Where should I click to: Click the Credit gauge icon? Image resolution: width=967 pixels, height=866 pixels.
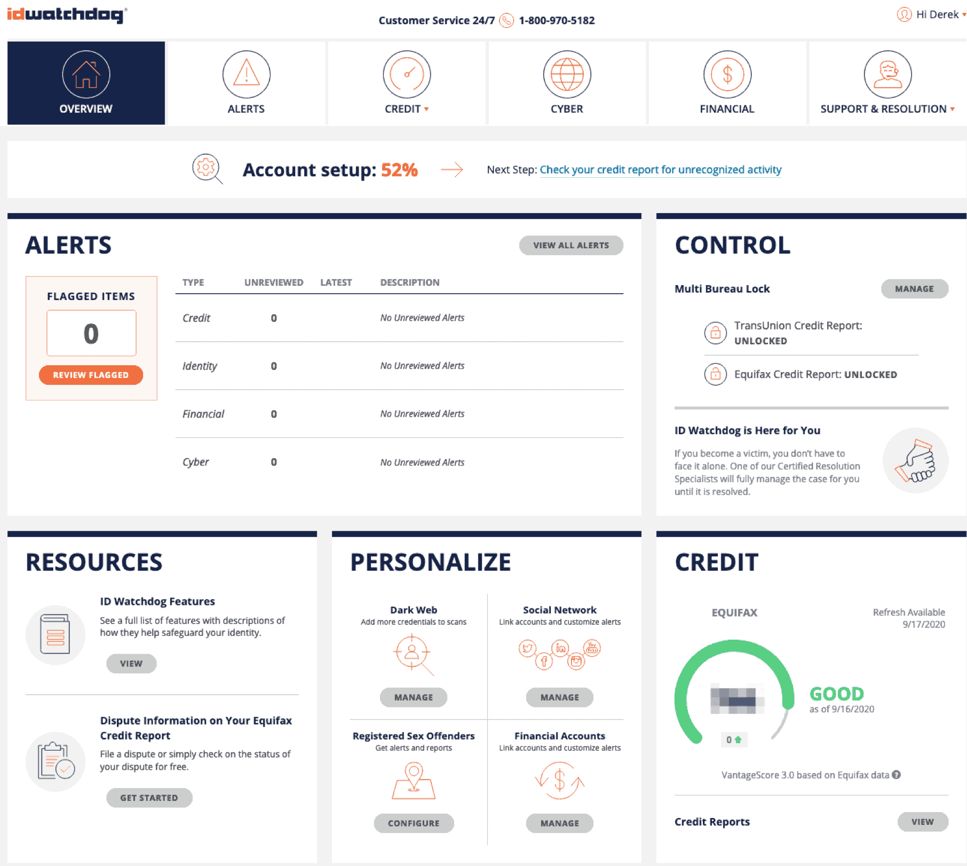tap(407, 74)
